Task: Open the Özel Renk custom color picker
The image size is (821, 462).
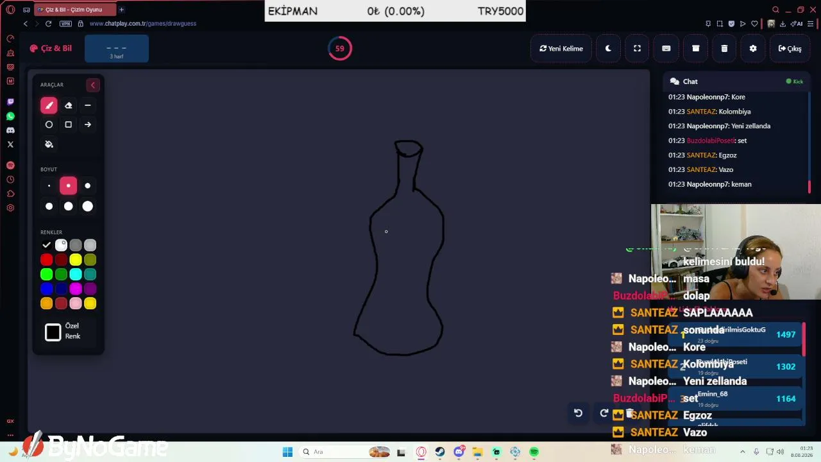Action: click(x=53, y=332)
